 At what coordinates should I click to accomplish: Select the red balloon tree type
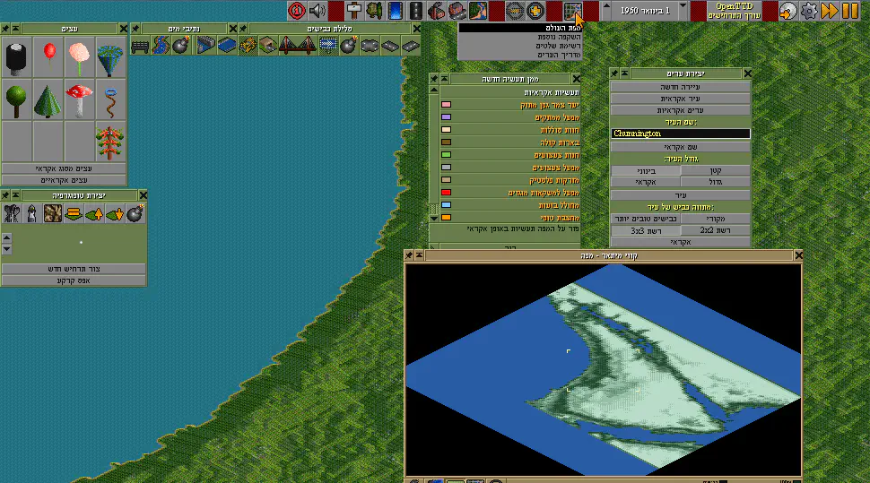click(48, 56)
